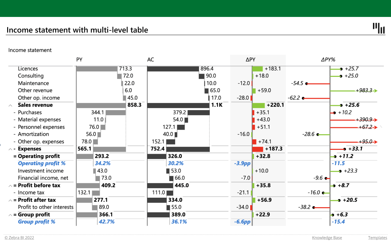Collapse the Expenses group chevron

coord(10,149)
